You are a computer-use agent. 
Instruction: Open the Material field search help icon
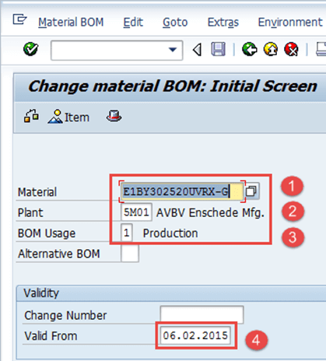(x=251, y=191)
